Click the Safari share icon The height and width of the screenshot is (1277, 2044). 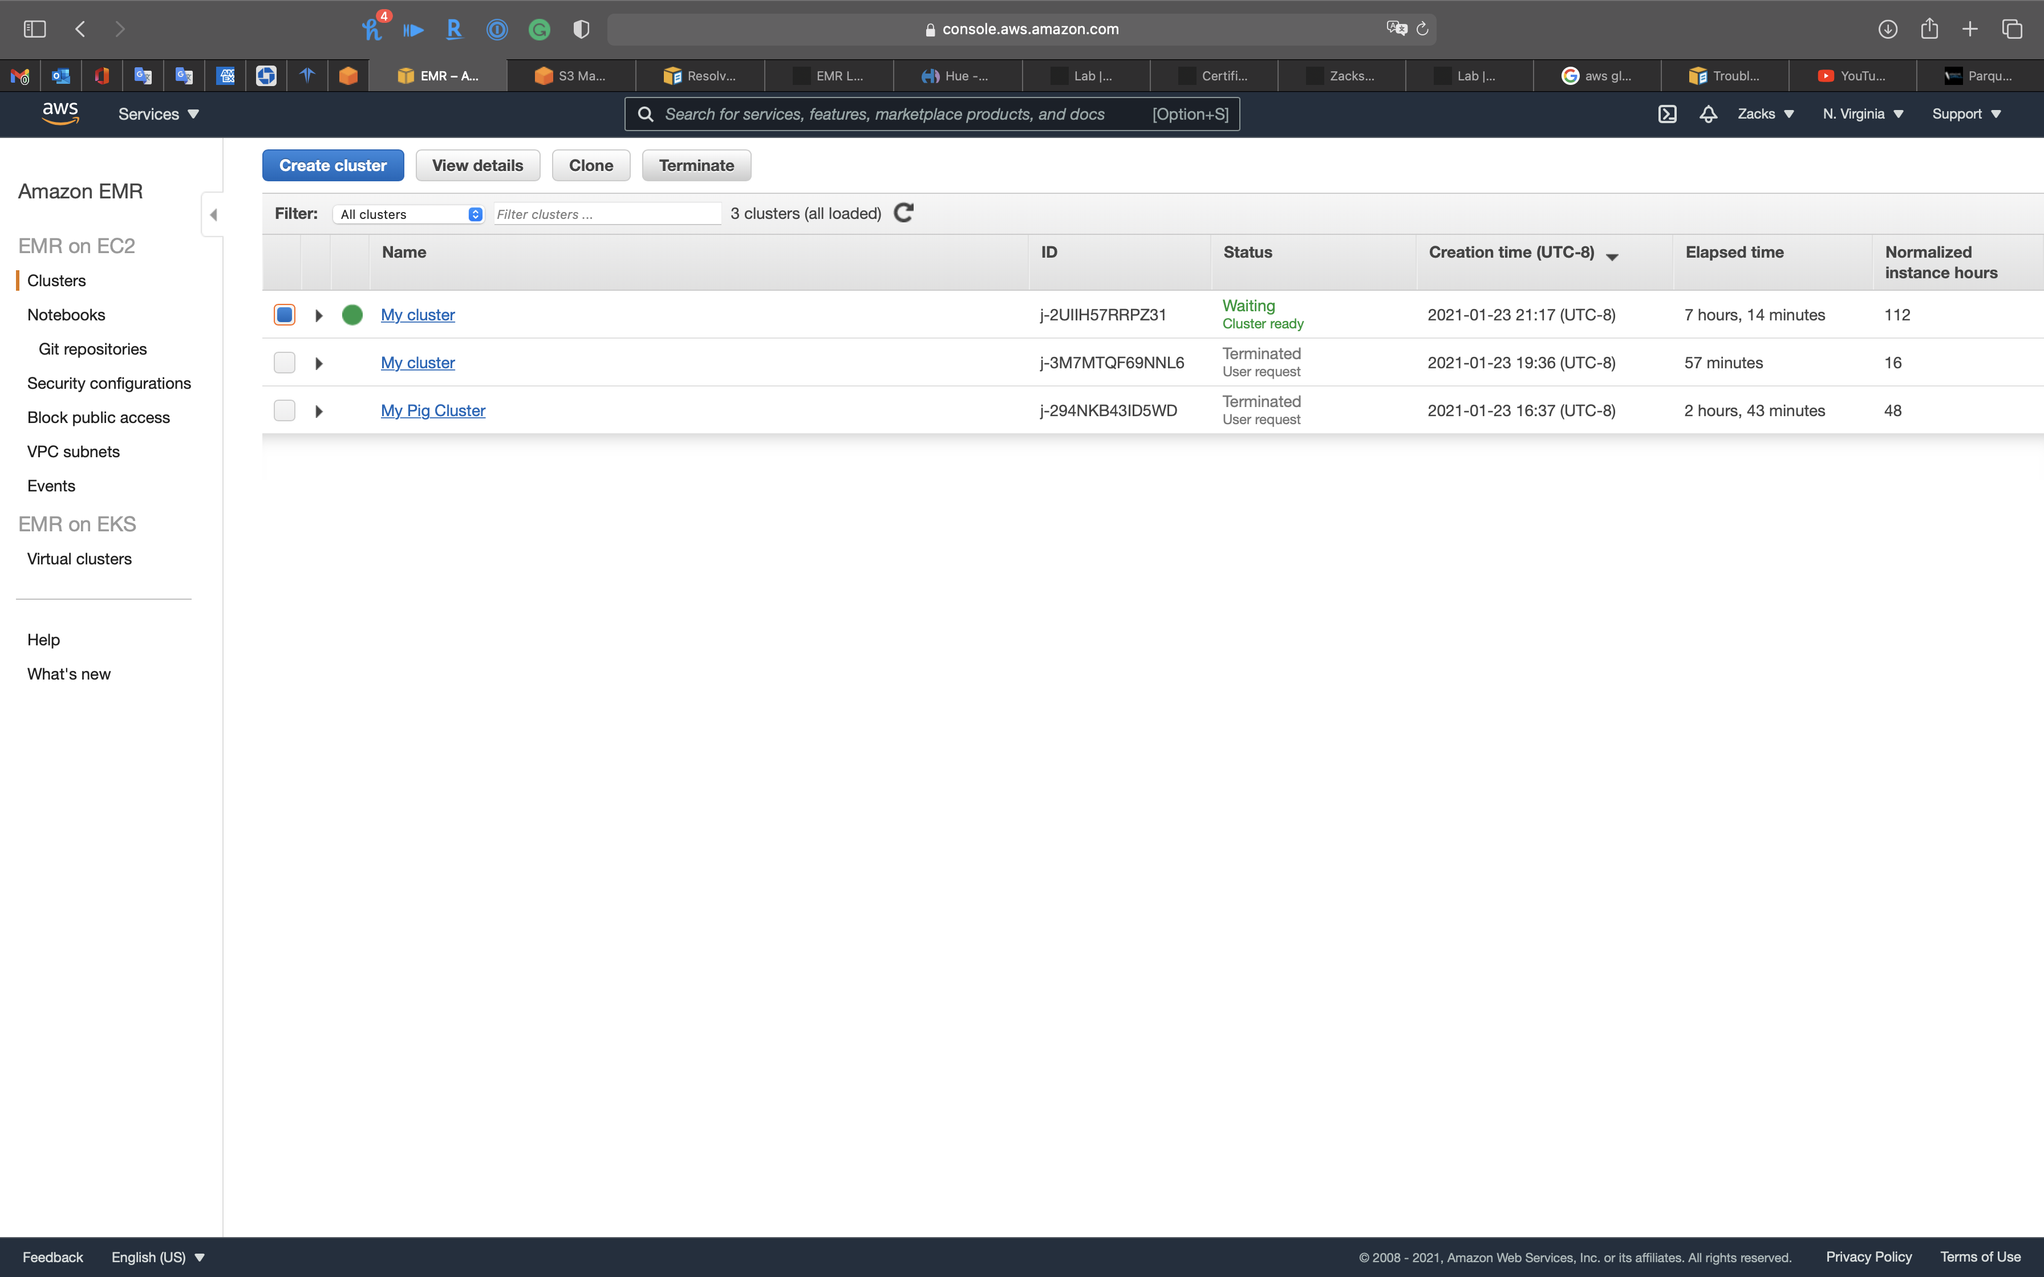coord(1929,30)
